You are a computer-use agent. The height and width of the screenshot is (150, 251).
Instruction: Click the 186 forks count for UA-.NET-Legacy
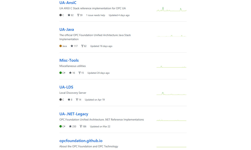84,126
